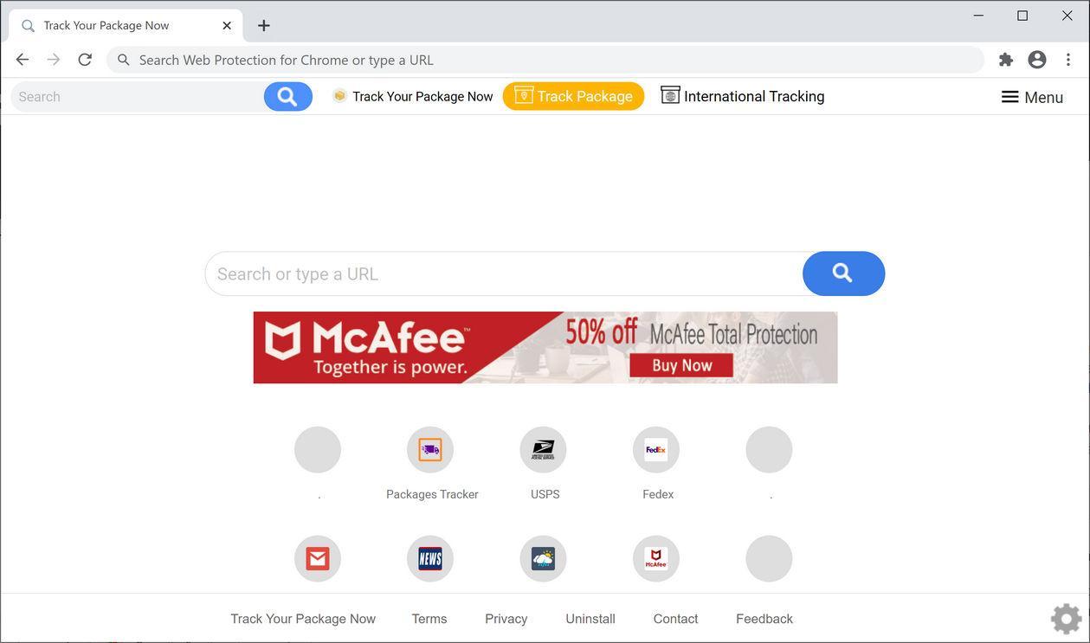Open the Contact footer link
Screen dimensions: 1090x643
click(675, 619)
